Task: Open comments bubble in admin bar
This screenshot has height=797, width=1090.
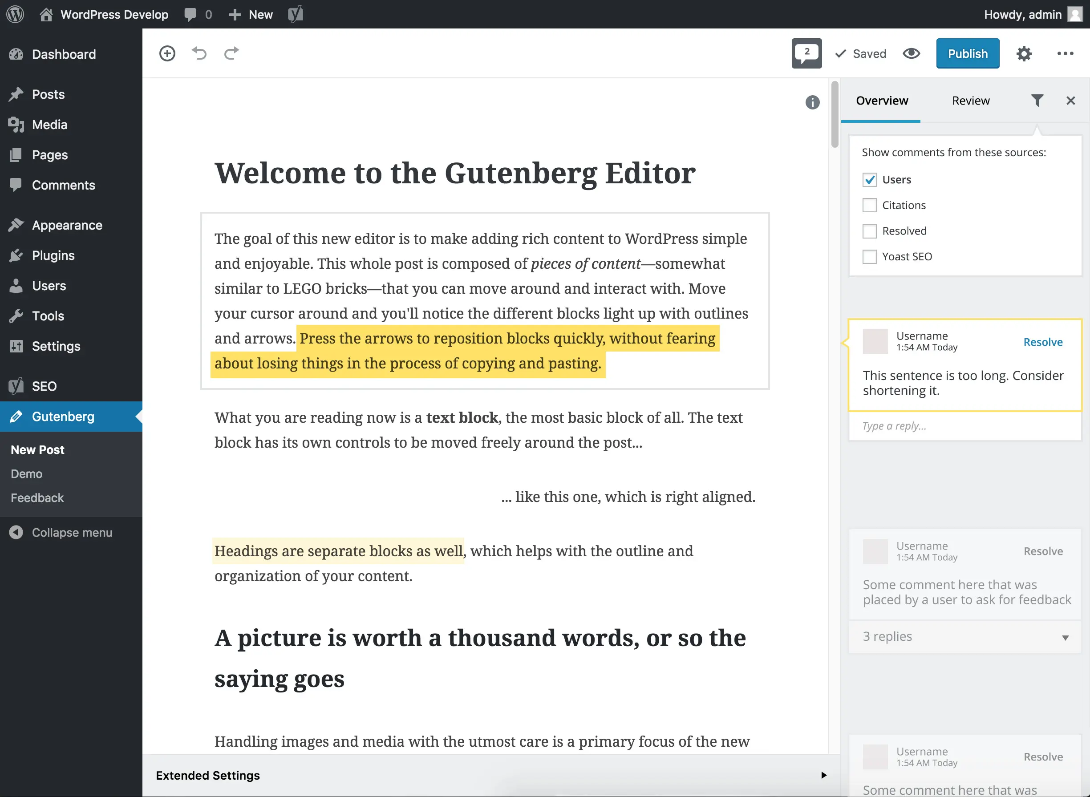Action: pyautogui.click(x=190, y=15)
